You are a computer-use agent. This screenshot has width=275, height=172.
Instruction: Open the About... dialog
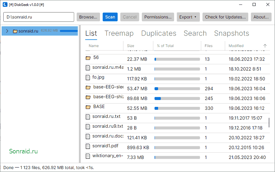point(261,17)
